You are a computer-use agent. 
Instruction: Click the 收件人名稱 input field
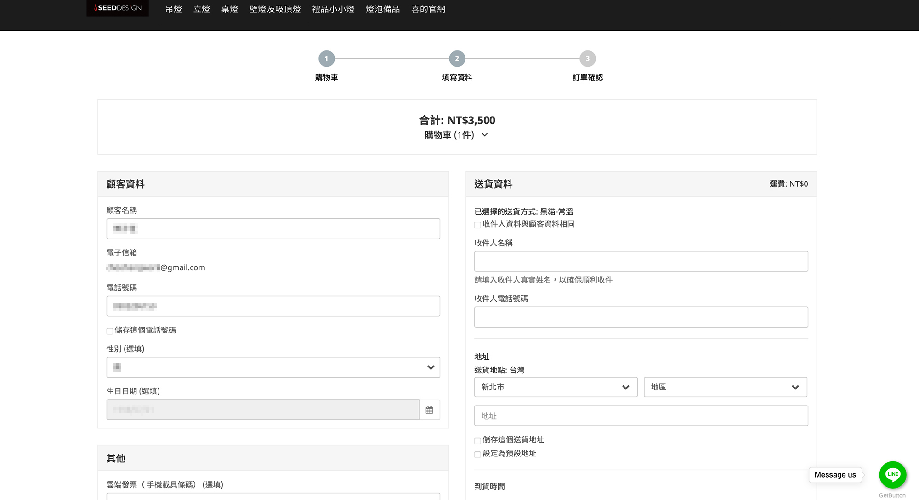click(x=641, y=261)
